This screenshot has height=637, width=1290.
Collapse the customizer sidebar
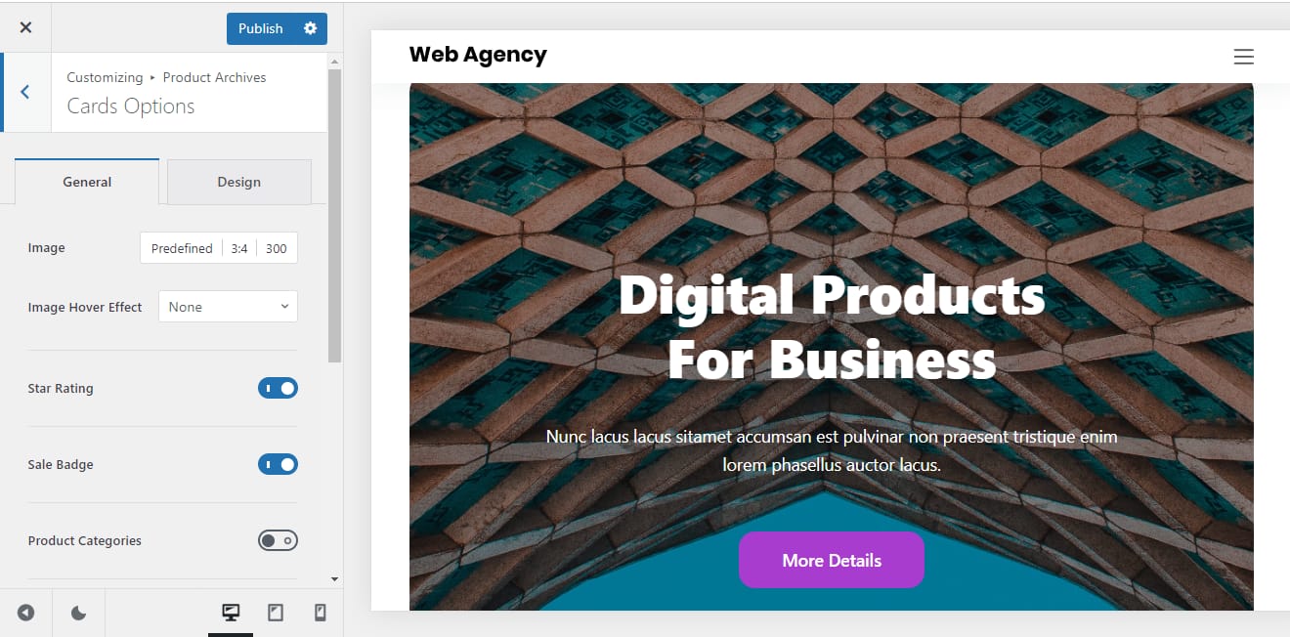click(x=25, y=613)
